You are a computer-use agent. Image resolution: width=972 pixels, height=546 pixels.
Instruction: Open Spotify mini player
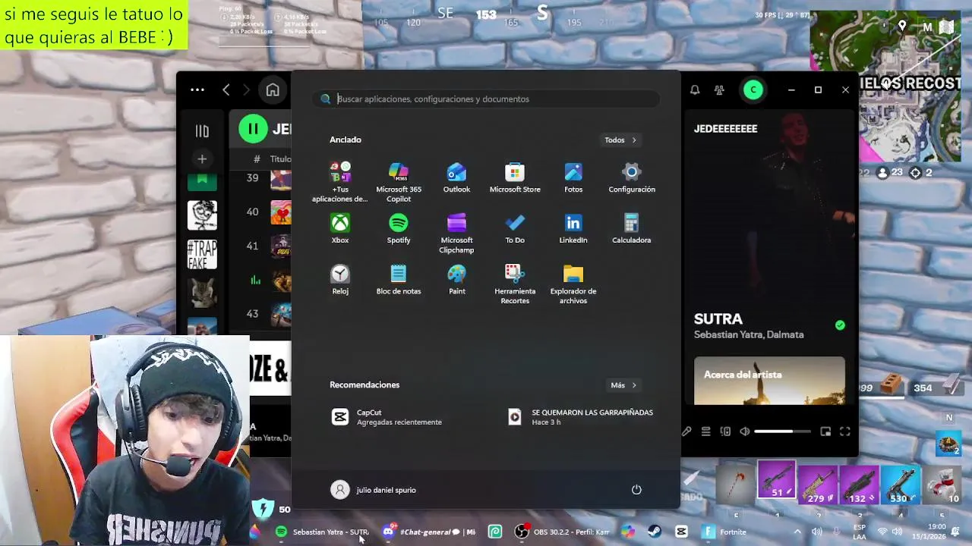tap(825, 431)
